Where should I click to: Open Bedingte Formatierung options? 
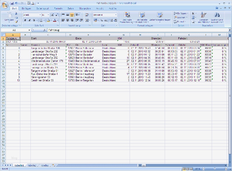point(127,17)
